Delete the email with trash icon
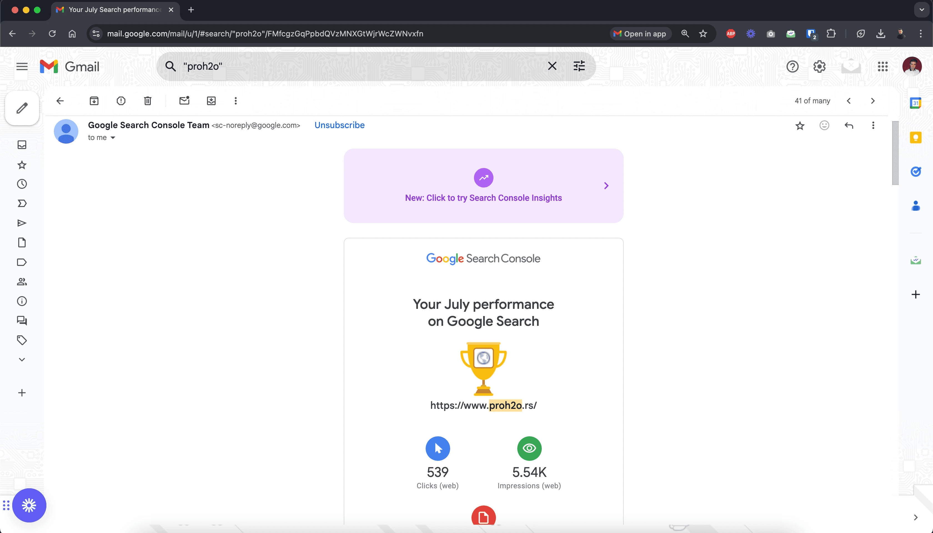 tap(147, 101)
